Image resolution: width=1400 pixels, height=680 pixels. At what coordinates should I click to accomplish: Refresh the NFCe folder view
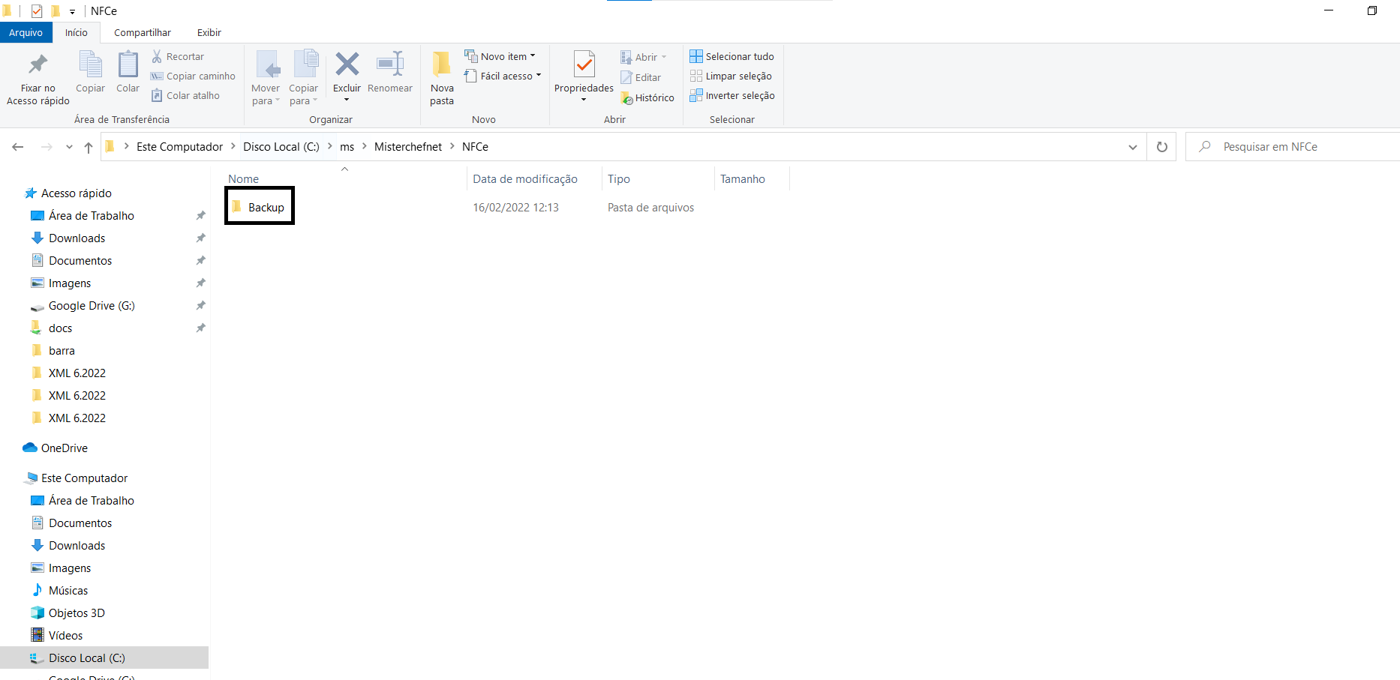(1161, 147)
